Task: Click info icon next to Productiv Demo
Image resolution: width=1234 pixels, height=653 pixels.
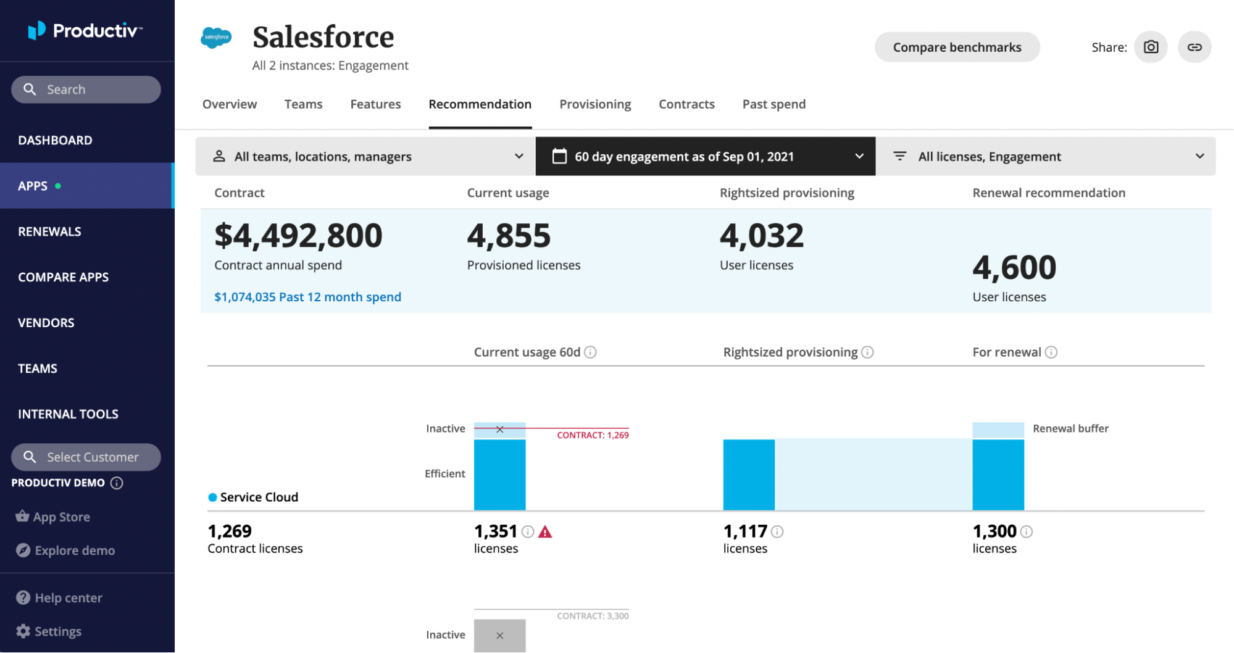Action: [117, 483]
